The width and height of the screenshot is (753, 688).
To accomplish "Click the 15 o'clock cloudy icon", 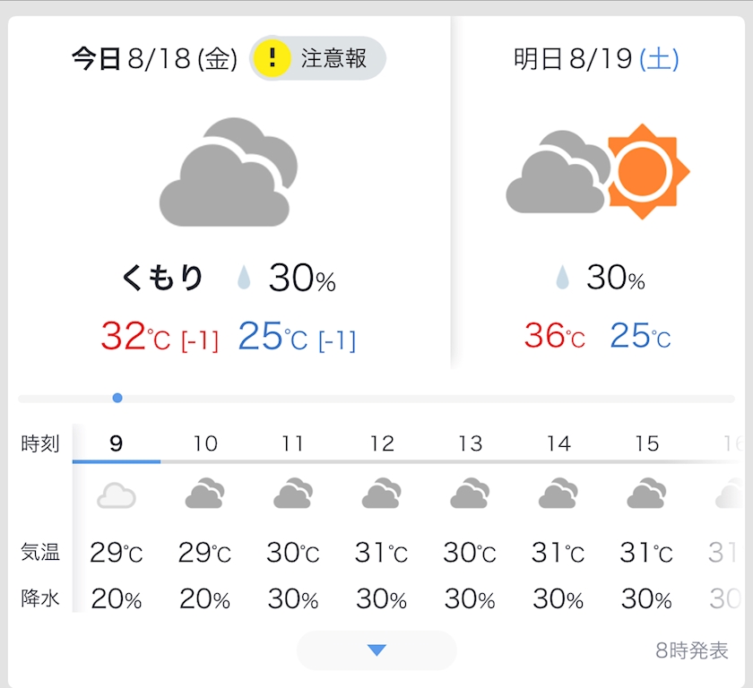I will tap(646, 494).
